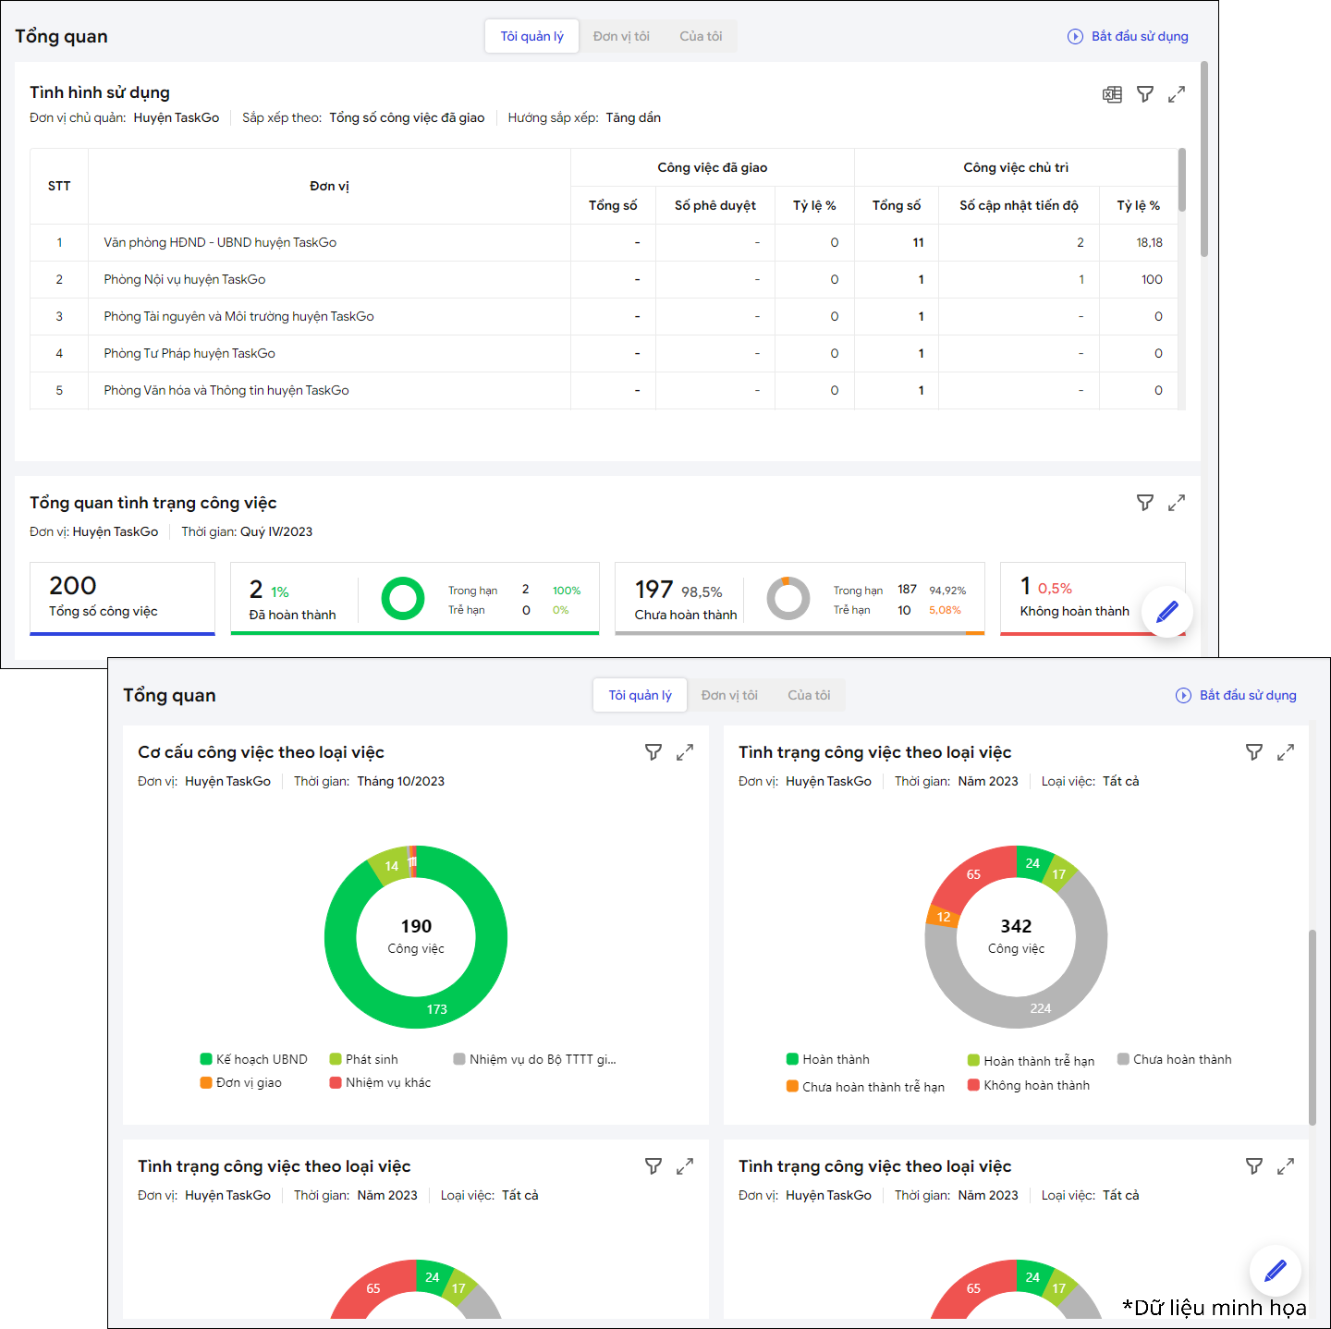Filter the Cơ cấu công việc theo loại việc chart

click(x=653, y=752)
